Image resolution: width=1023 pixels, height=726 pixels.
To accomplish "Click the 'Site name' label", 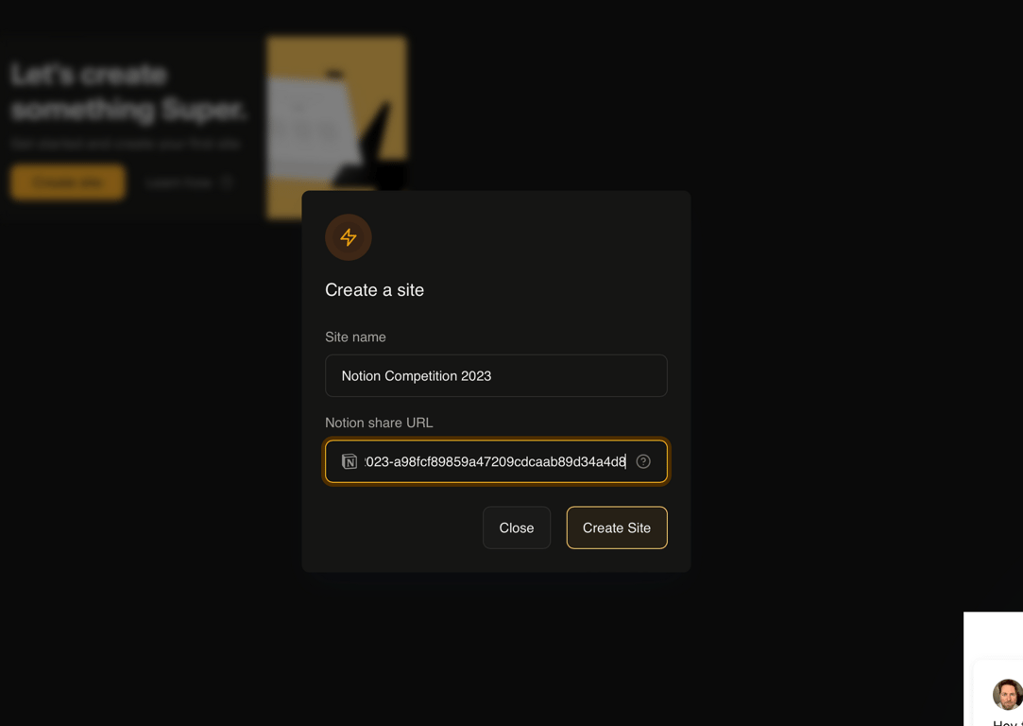I will pos(355,337).
